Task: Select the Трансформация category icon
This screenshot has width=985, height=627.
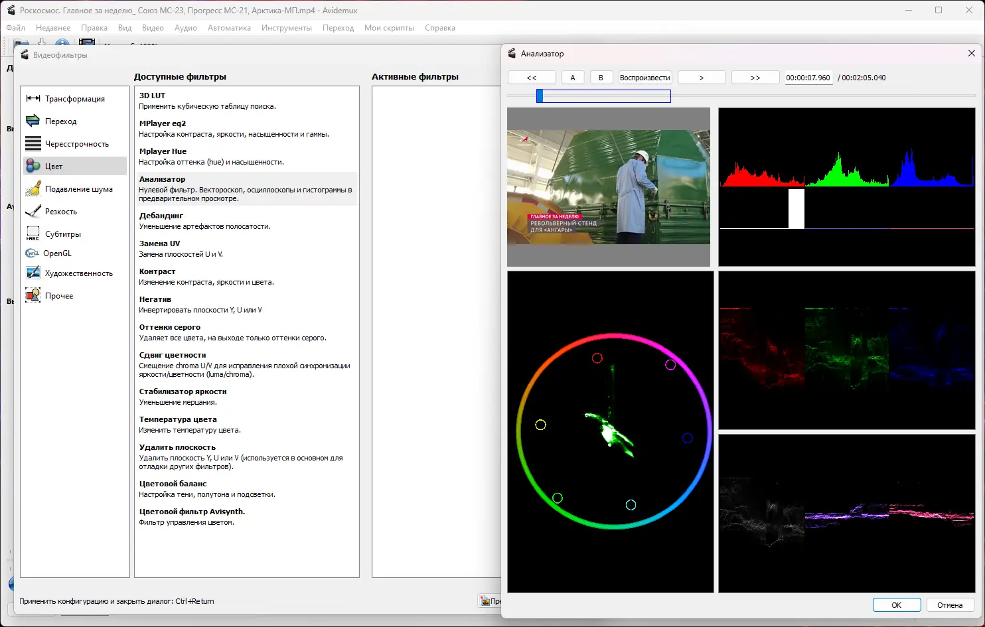Action: (x=33, y=99)
